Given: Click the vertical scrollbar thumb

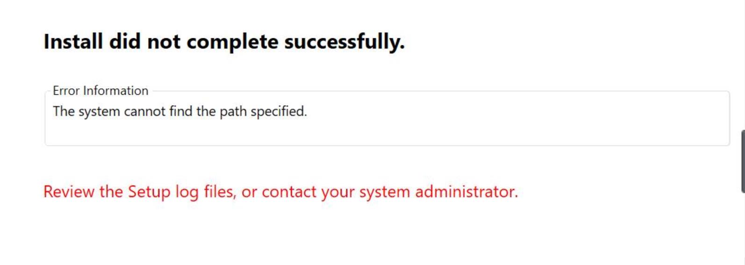Looking at the screenshot, I should click(x=743, y=161).
